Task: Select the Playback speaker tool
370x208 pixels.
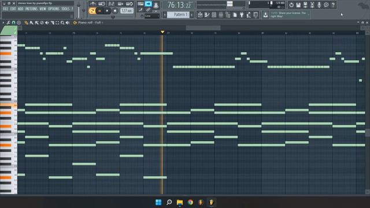Action: [x=68, y=23]
